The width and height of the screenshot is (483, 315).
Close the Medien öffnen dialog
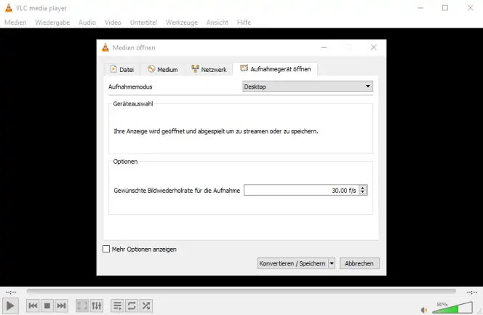[374, 47]
